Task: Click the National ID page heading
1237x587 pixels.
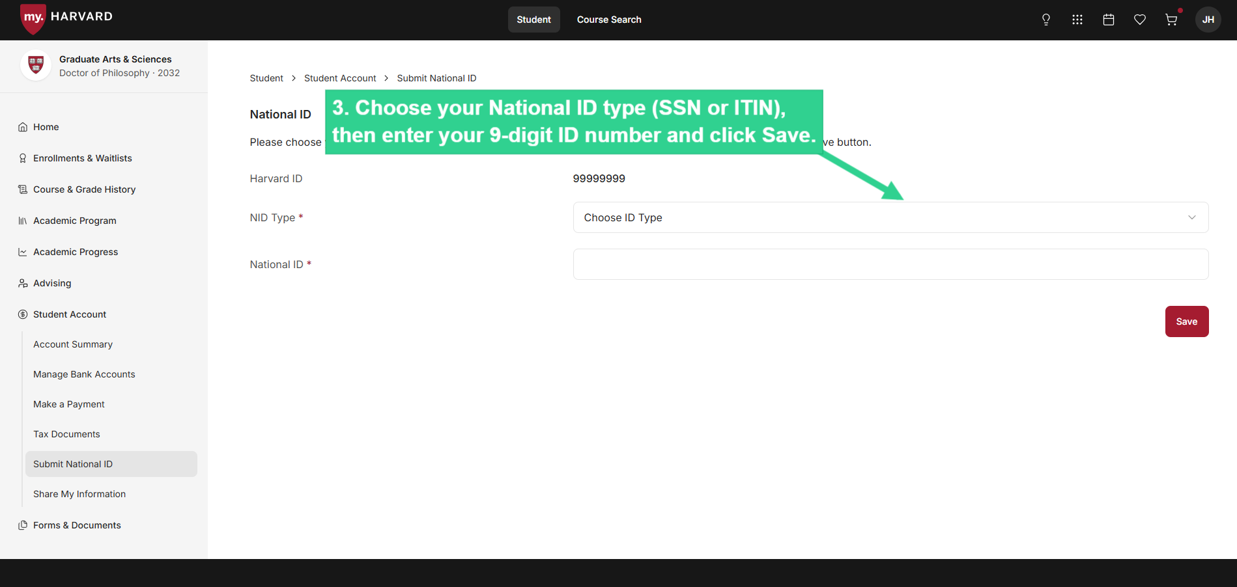Action: (280, 115)
